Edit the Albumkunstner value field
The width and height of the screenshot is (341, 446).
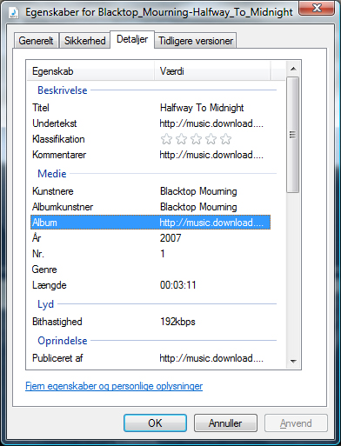[198, 207]
